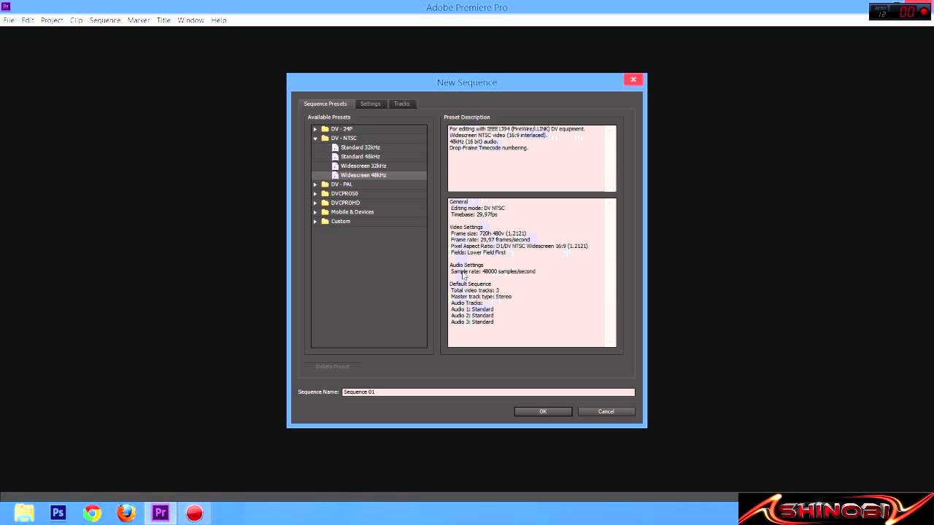Click the DV - 24P folder icon
The image size is (934, 525).
(x=325, y=129)
